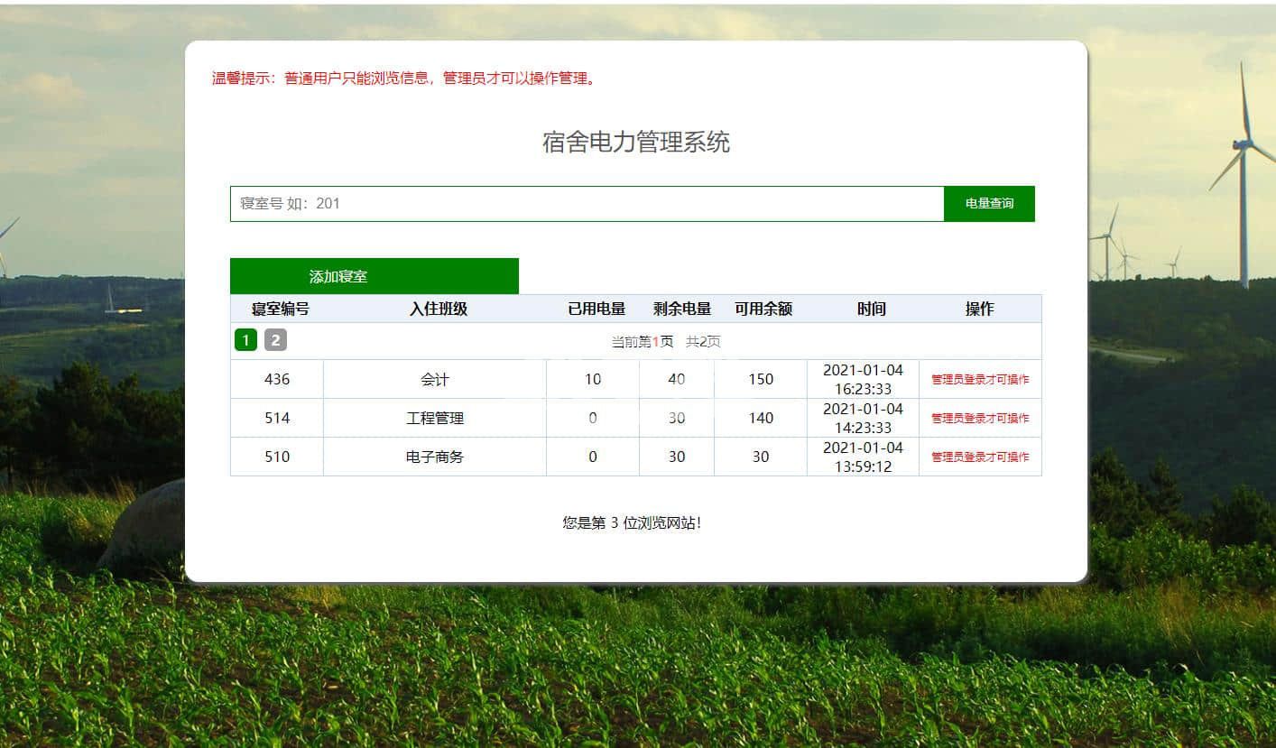The width and height of the screenshot is (1276, 748).
Task: Click 管理员登录才可操作 link for room 510
Action: click(979, 457)
